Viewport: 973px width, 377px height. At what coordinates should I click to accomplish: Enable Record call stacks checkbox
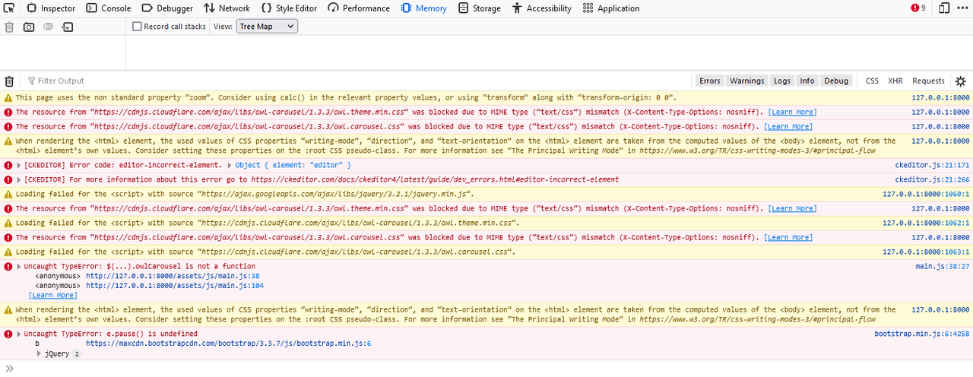tap(137, 27)
